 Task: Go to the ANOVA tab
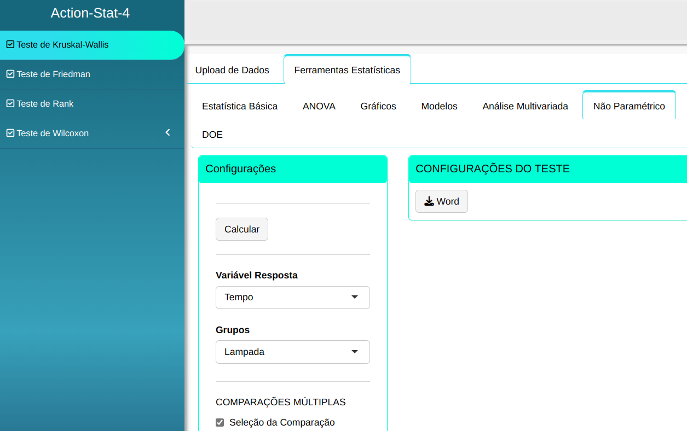(x=319, y=106)
